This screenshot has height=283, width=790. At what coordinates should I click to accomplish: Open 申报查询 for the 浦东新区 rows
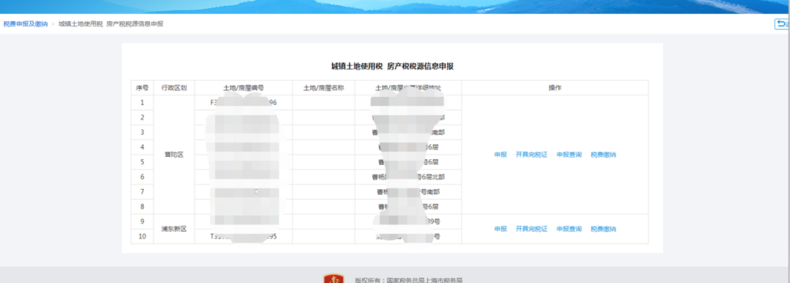coord(569,229)
